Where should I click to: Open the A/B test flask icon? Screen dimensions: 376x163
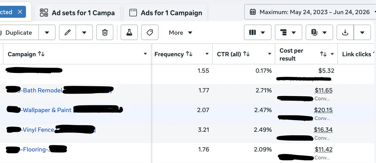(x=129, y=32)
